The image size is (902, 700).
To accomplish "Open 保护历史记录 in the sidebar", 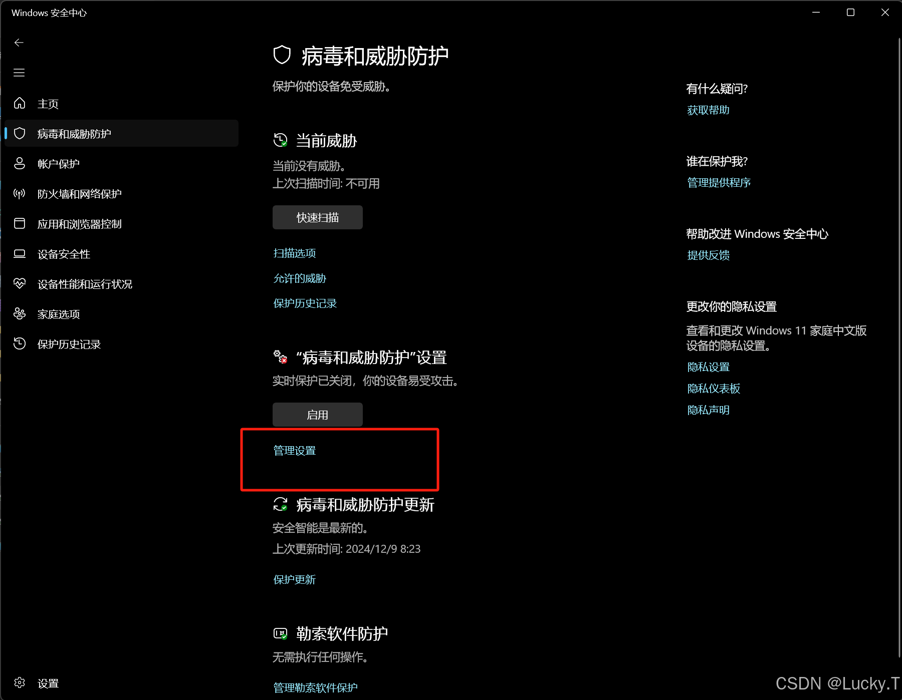I will coord(121,344).
